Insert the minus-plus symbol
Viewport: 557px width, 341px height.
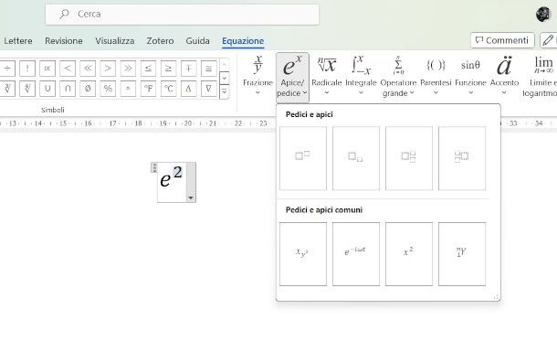coord(189,68)
